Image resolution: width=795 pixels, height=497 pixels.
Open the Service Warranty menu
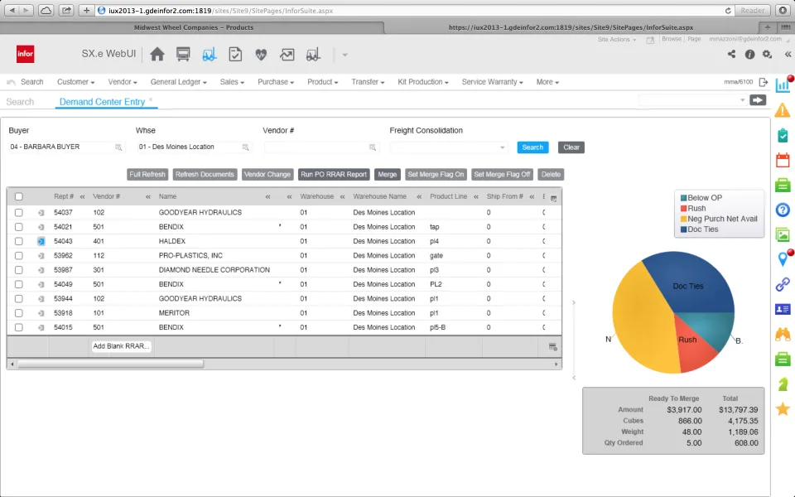pos(492,82)
